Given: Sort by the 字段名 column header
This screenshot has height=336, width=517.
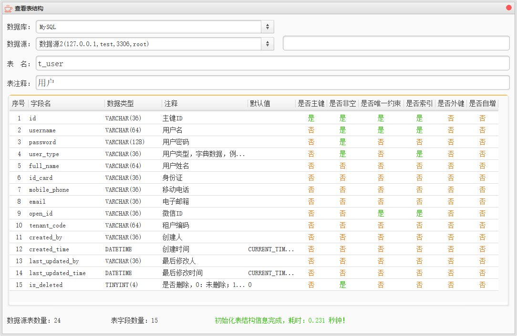Looking at the screenshot, I should [41, 103].
